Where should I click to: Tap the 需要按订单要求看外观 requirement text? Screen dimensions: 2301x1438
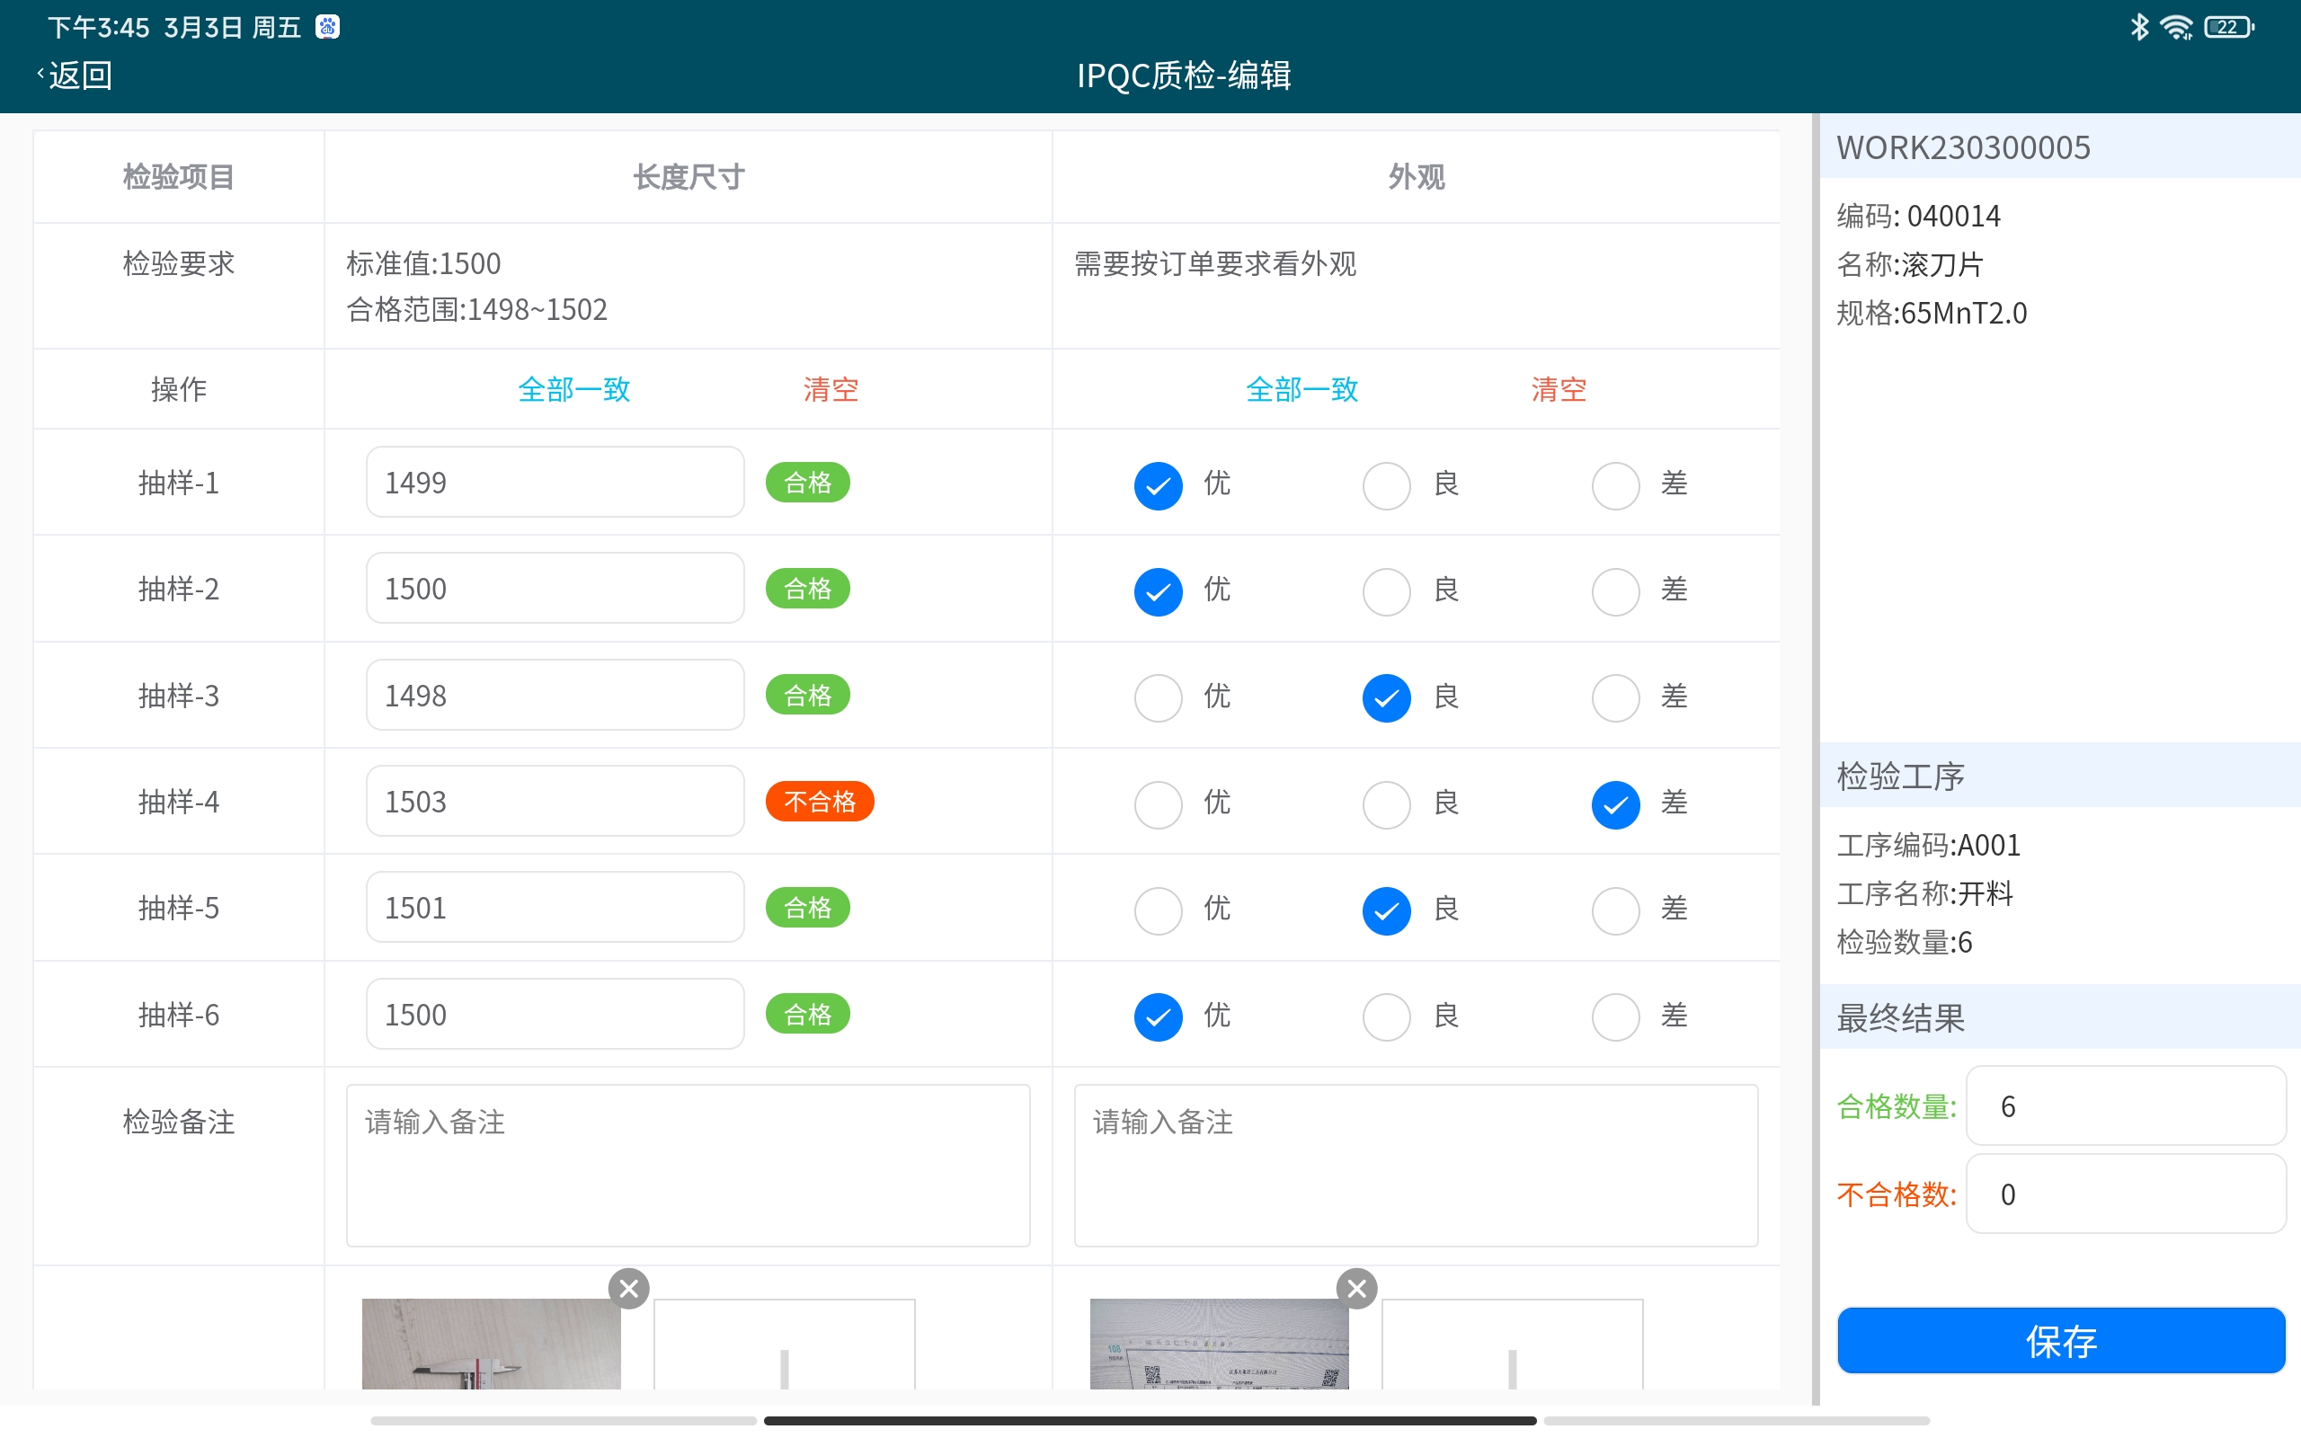1215,263
